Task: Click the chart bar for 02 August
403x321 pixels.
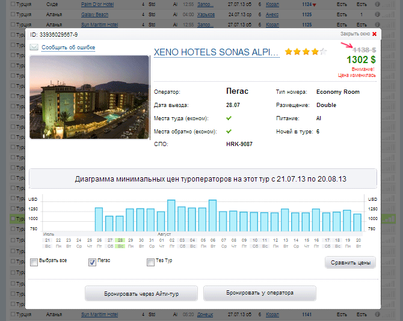Action: click(171, 215)
